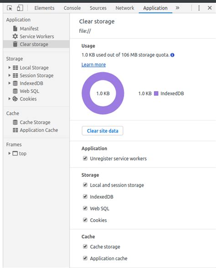Click the Clear storage heading in main pane
This screenshot has height=268, width=216.
[97, 21]
